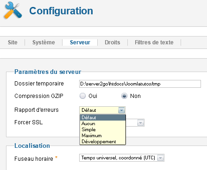The height and width of the screenshot is (170, 207).
Task: Open the Fuseau horaire timezone dropdown arrow
Action: [x=160, y=158]
